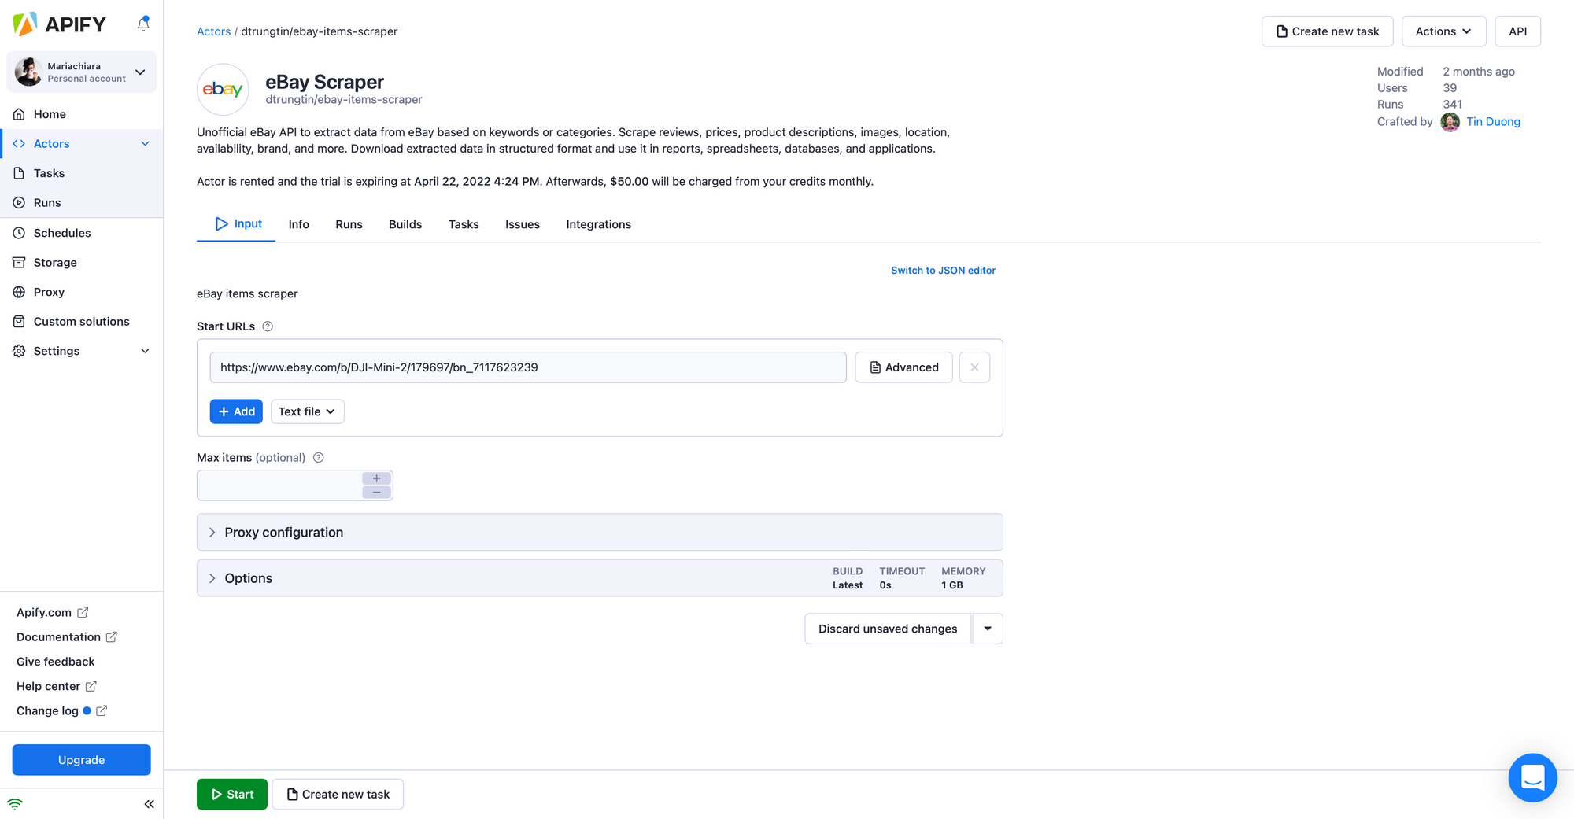Expand Proxy configuration section
Screen dimensions: 1574x819
(x=600, y=533)
